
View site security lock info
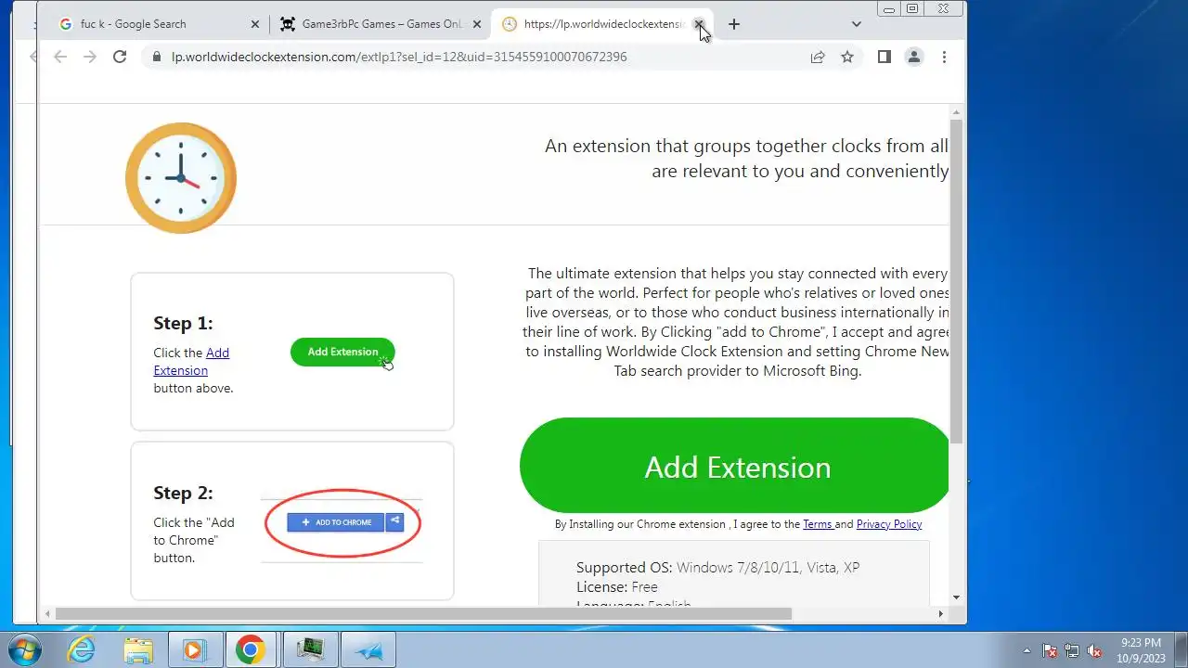point(156,57)
